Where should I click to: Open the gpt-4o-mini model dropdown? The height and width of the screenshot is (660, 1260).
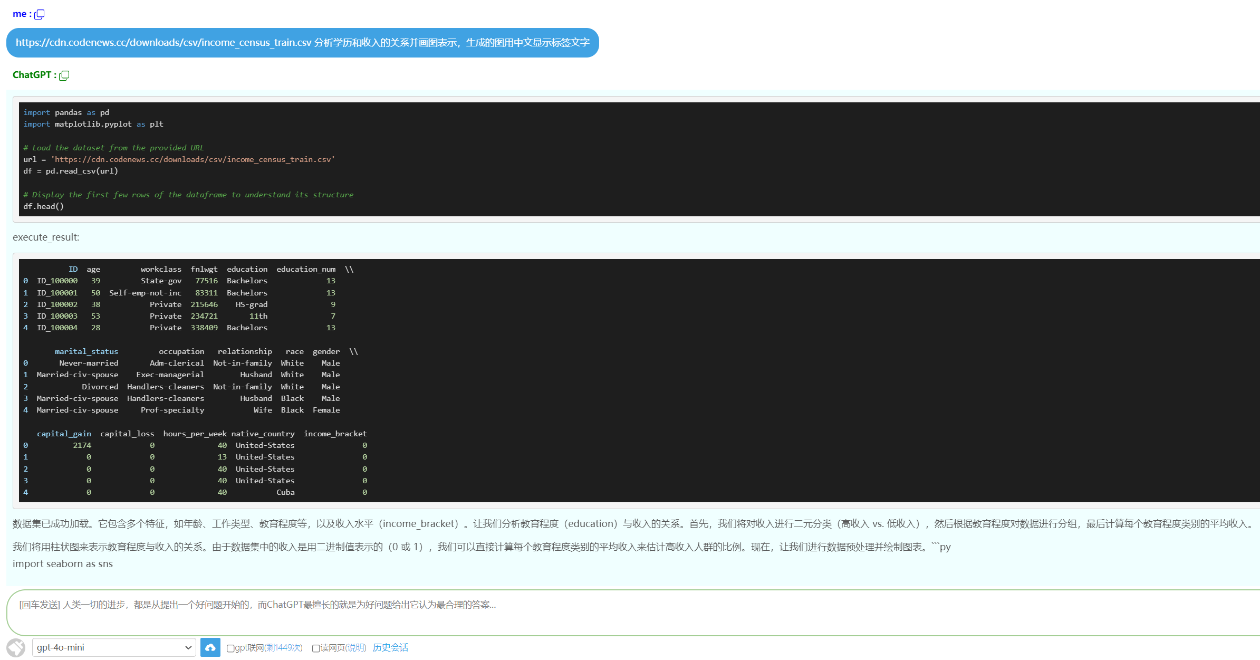click(x=114, y=647)
